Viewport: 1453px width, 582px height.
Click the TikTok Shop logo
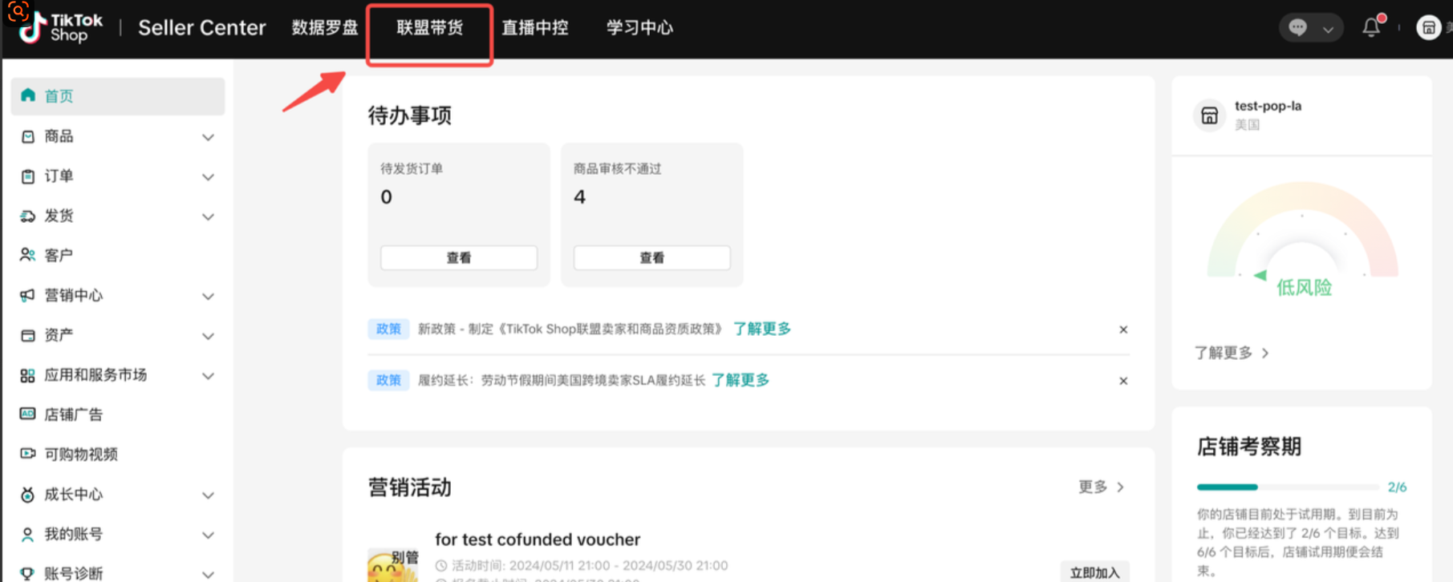tap(60, 27)
